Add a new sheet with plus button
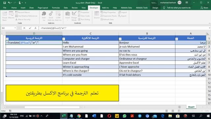 [x=179, y=107]
